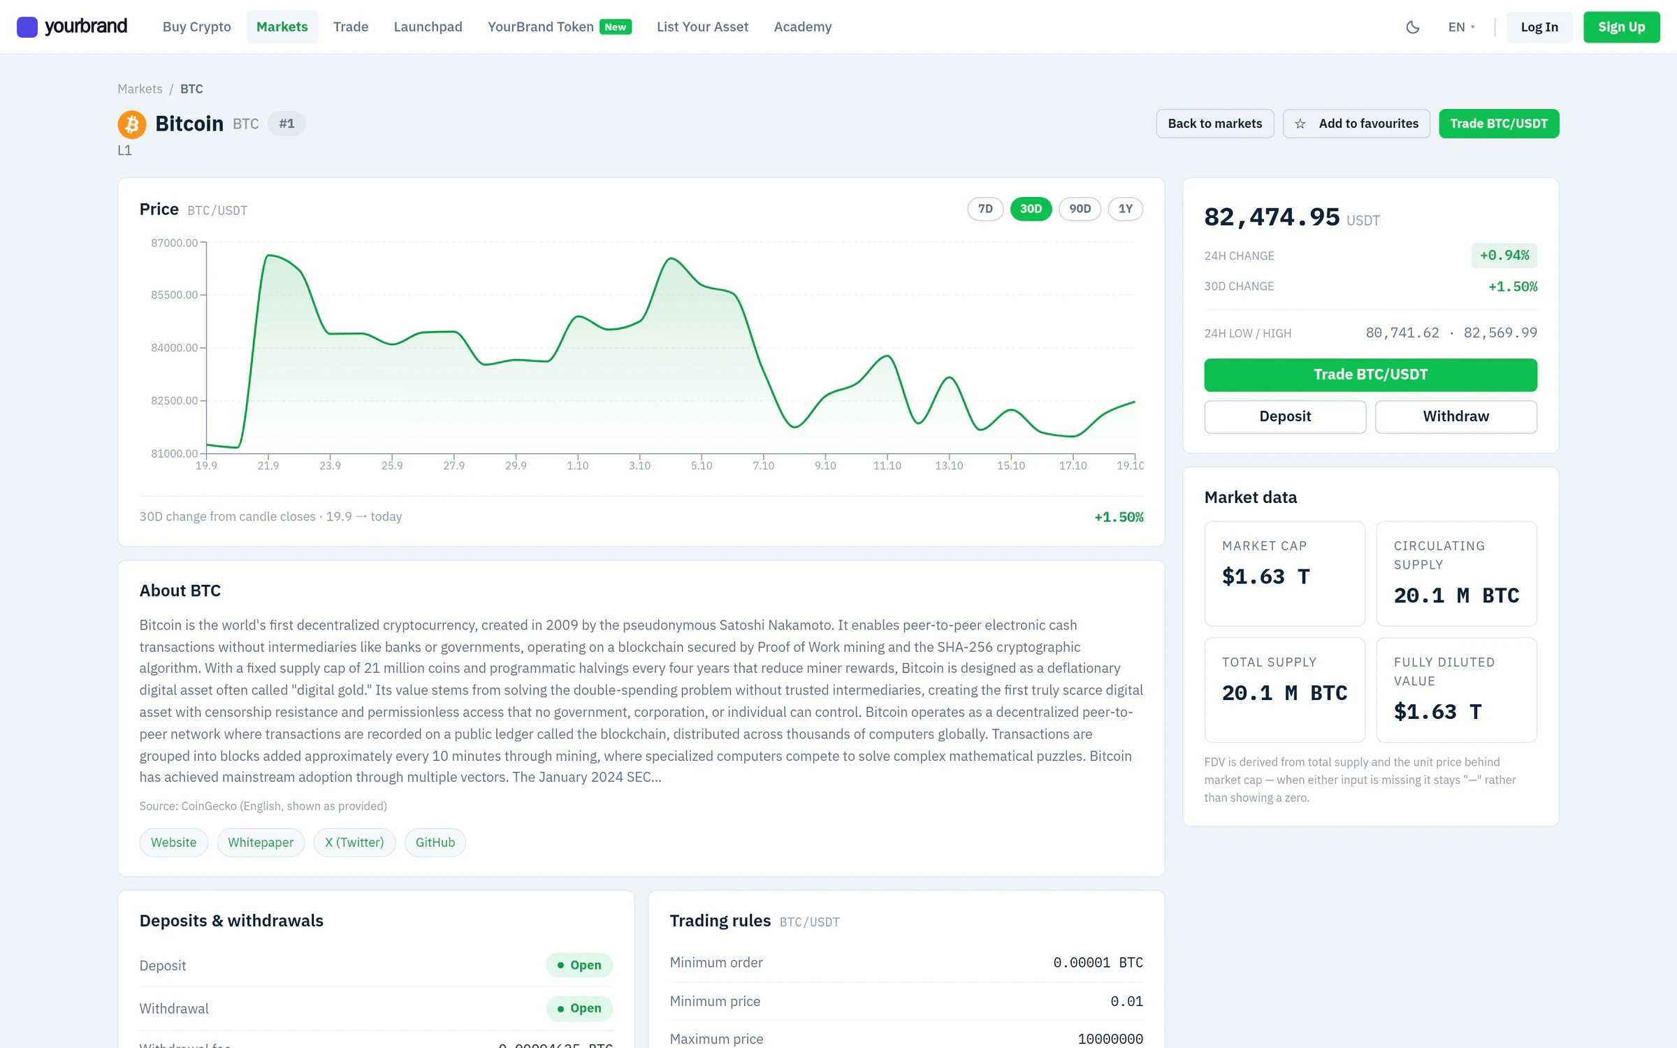This screenshot has width=1677, height=1048.
Task: Click the yourbrand logo icon
Action: pyautogui.click(x=27, y=27)
